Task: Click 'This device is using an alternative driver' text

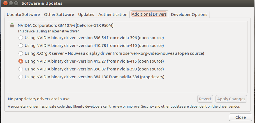Action: [48, 31]
